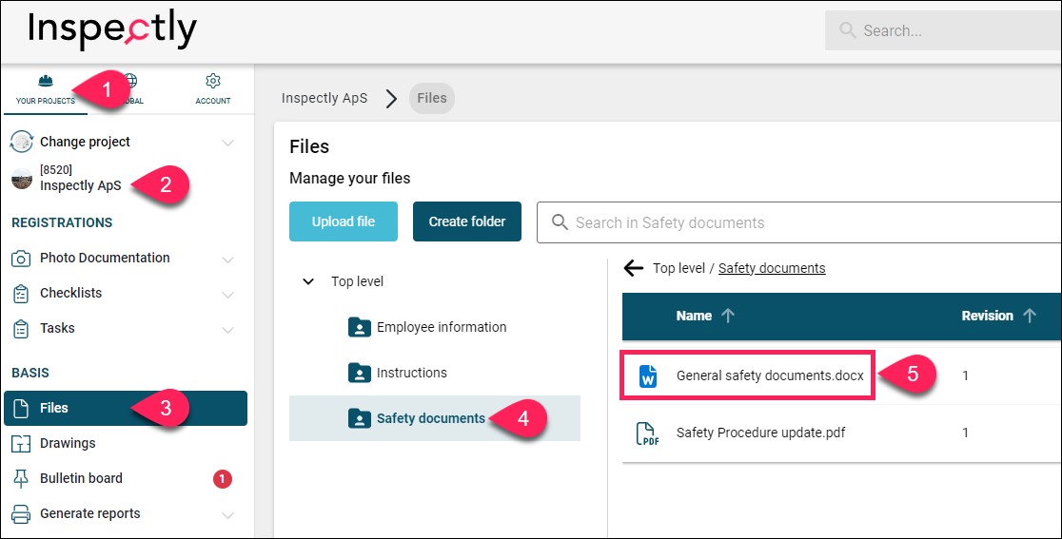Select Top level in folder tree

pyautogui.click(x=357, y=281)
